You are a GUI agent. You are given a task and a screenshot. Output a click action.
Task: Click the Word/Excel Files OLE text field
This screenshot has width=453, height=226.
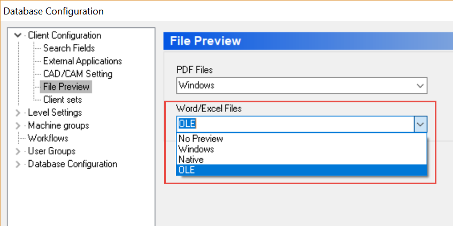coord(295,124)
